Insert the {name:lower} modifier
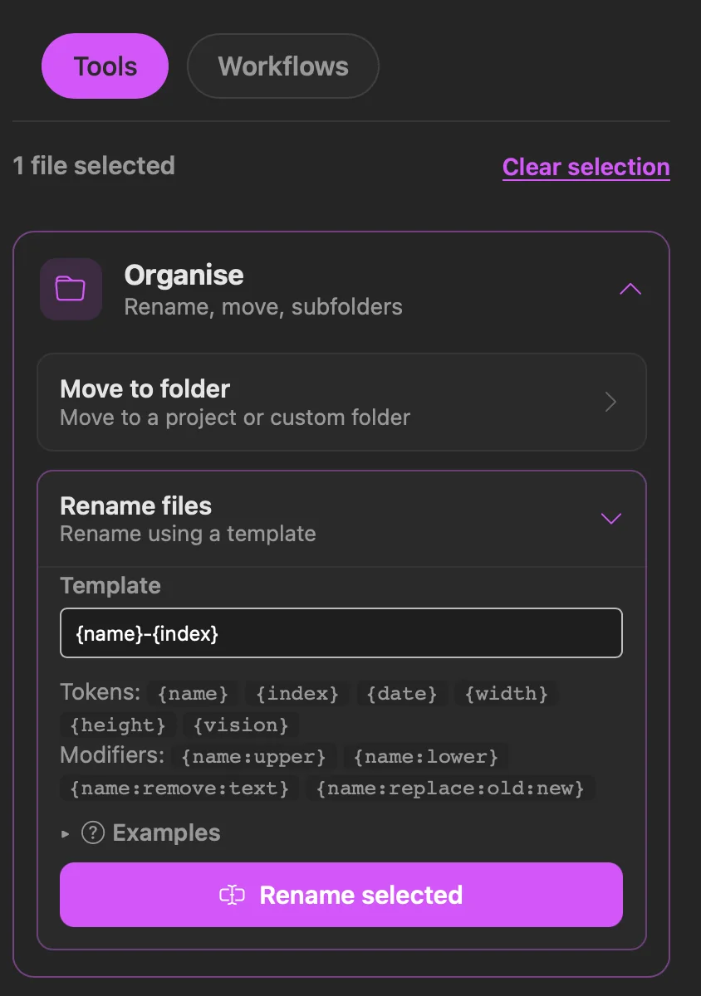Image resolution: width=701 pixels, height=996 pixels. pyautogui.click(x=426, y=757)
